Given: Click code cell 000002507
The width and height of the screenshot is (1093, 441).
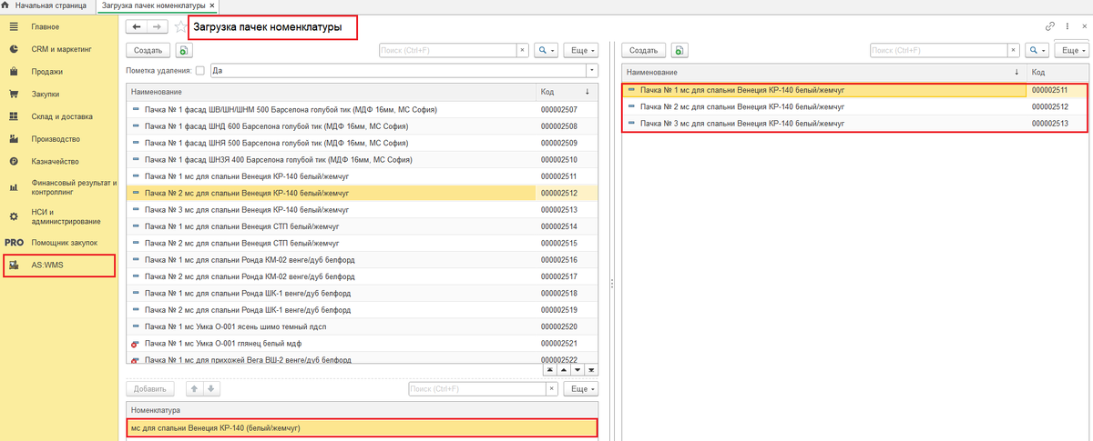Looking at the screenshot, I should tap(558, 109).
